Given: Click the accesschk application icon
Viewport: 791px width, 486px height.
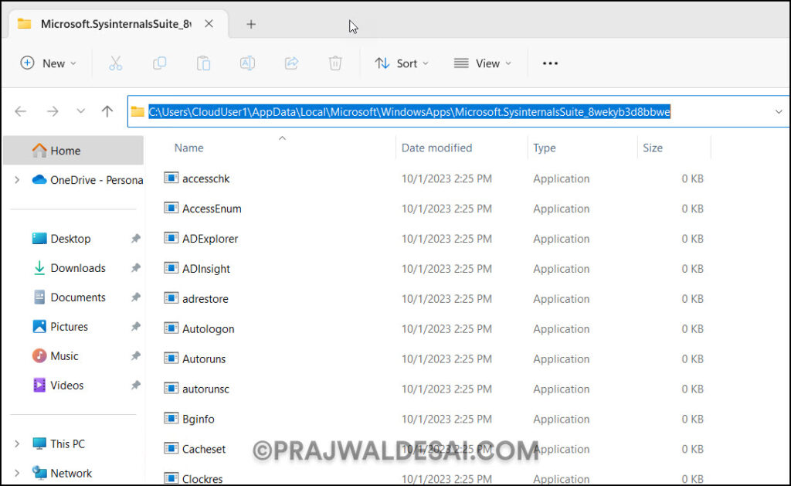Looking at the screenshot, I should 171,178.
